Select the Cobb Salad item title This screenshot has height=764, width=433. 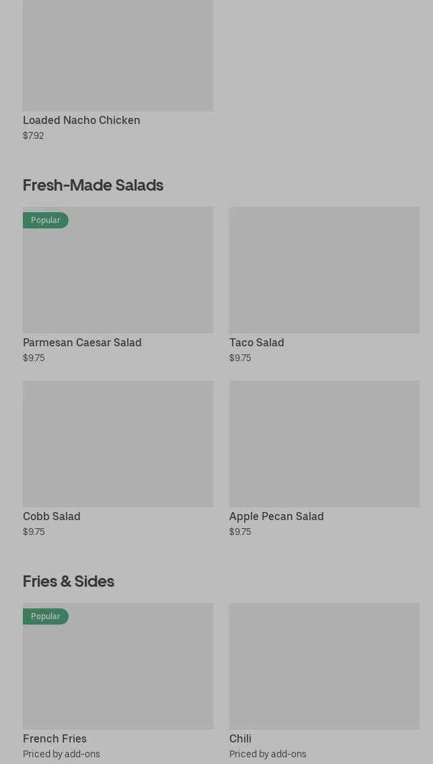52,516
